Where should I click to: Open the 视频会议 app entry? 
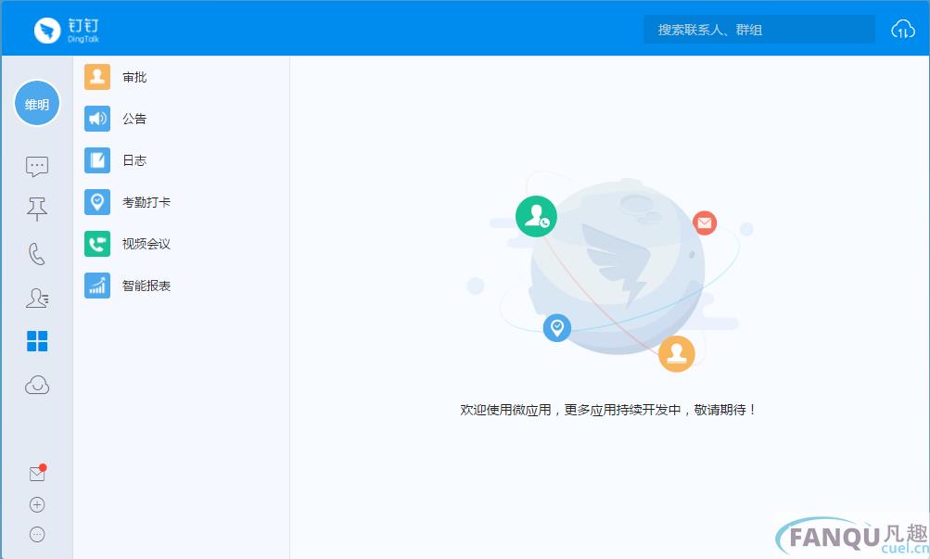click(181, 244)
